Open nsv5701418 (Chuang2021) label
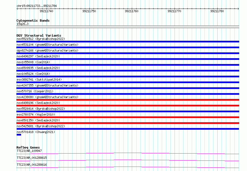Screen dimensions: 247x171 pyautogui.click(x=36, y=132)
